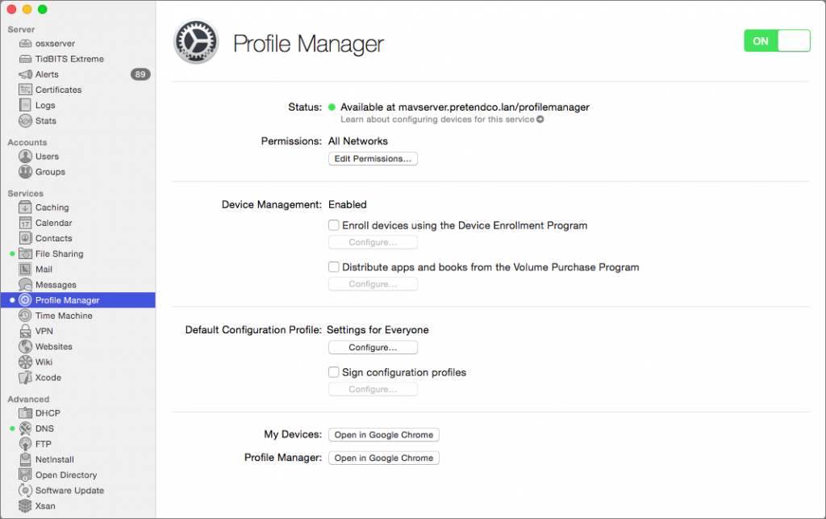This screenshot has height=519, width=826.
Task: Select the Profile Manager sidebar icon
Action: pyautogui.click(x=25, y=299)
